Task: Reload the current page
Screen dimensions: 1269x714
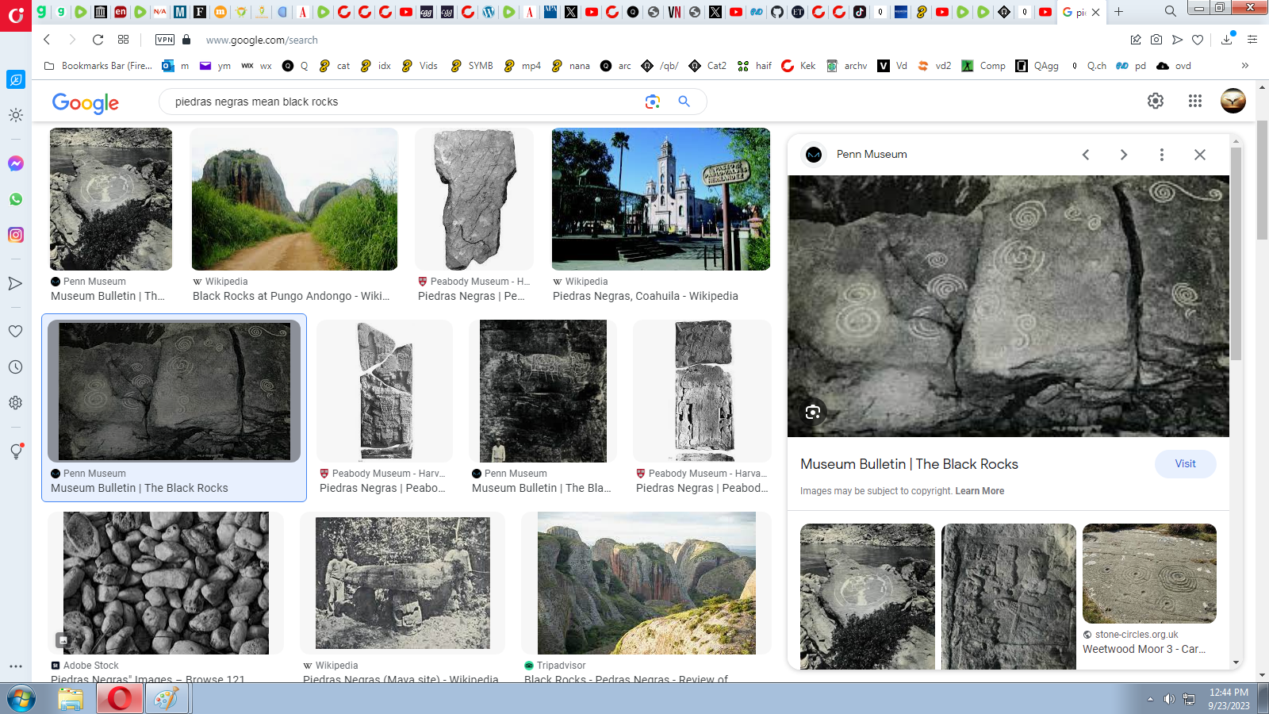Action: pos(98,40)
